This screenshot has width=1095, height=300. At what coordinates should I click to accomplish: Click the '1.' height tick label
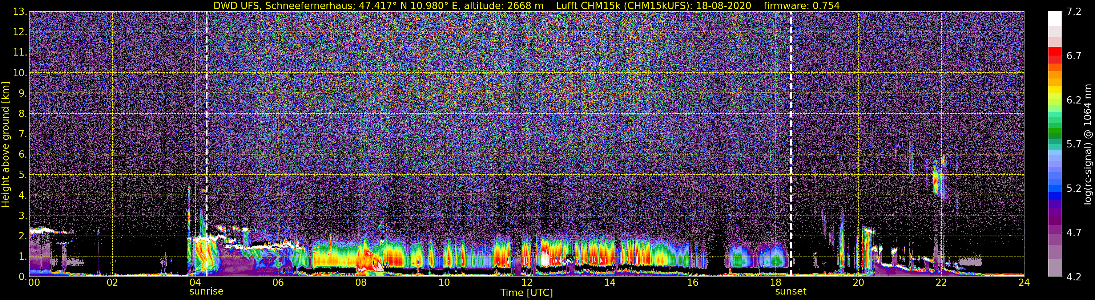pyautogui.click(x=23, y=257)
